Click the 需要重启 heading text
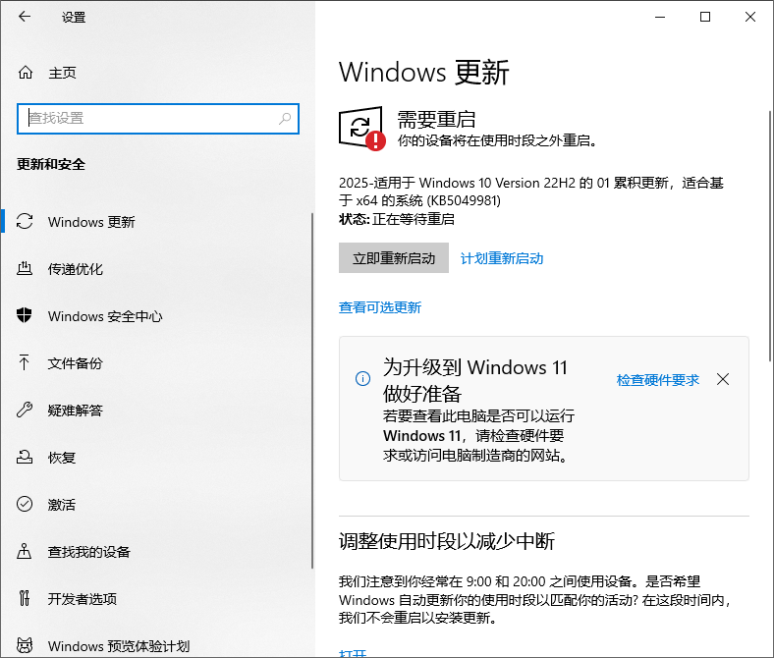 tap(436, 119)
